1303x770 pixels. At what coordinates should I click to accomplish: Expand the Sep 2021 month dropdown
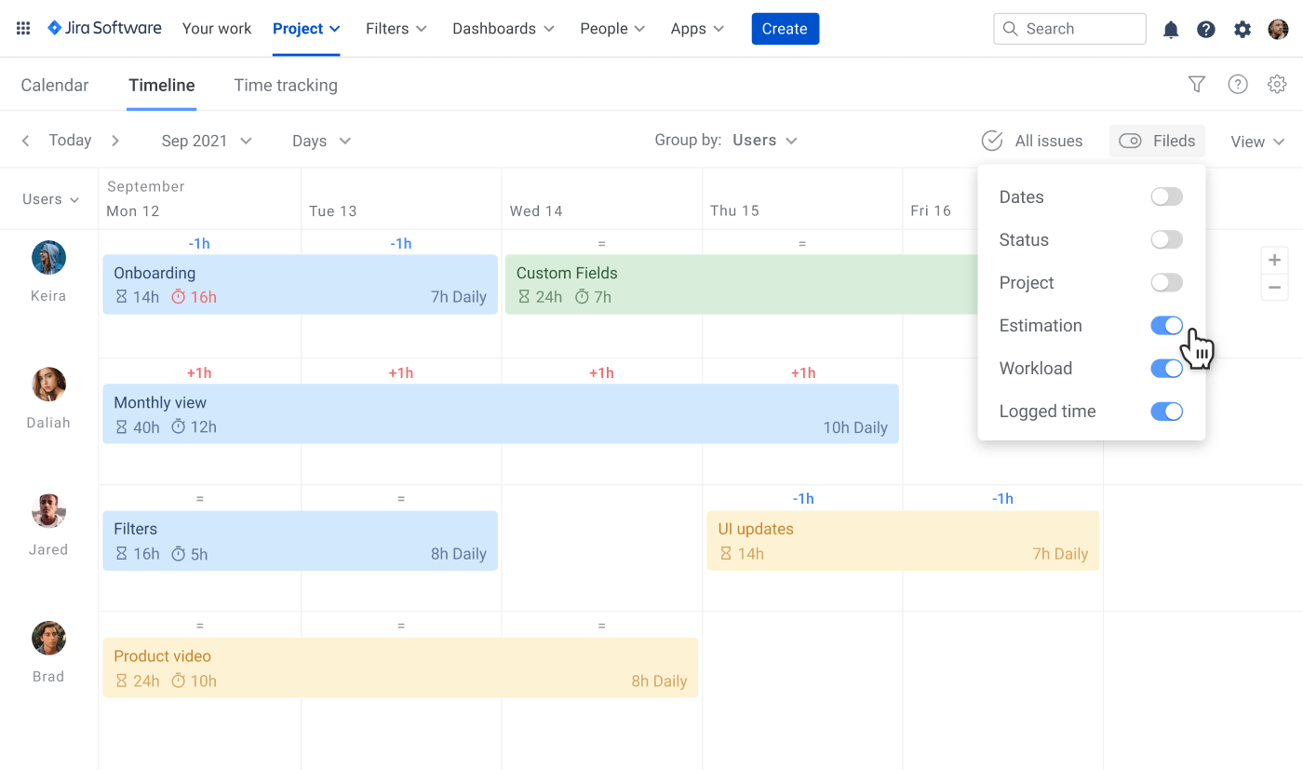[x=206, y=141]
